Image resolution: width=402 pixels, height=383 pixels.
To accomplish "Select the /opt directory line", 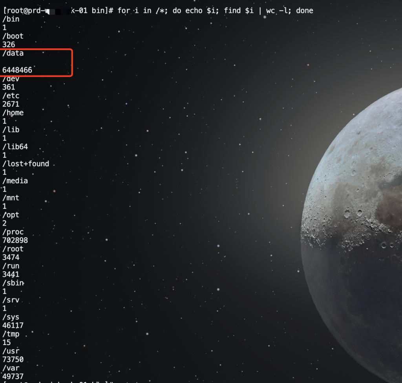I will coord(11,215).
